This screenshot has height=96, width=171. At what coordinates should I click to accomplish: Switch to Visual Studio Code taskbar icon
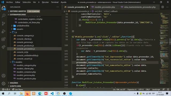pos(52,94)
